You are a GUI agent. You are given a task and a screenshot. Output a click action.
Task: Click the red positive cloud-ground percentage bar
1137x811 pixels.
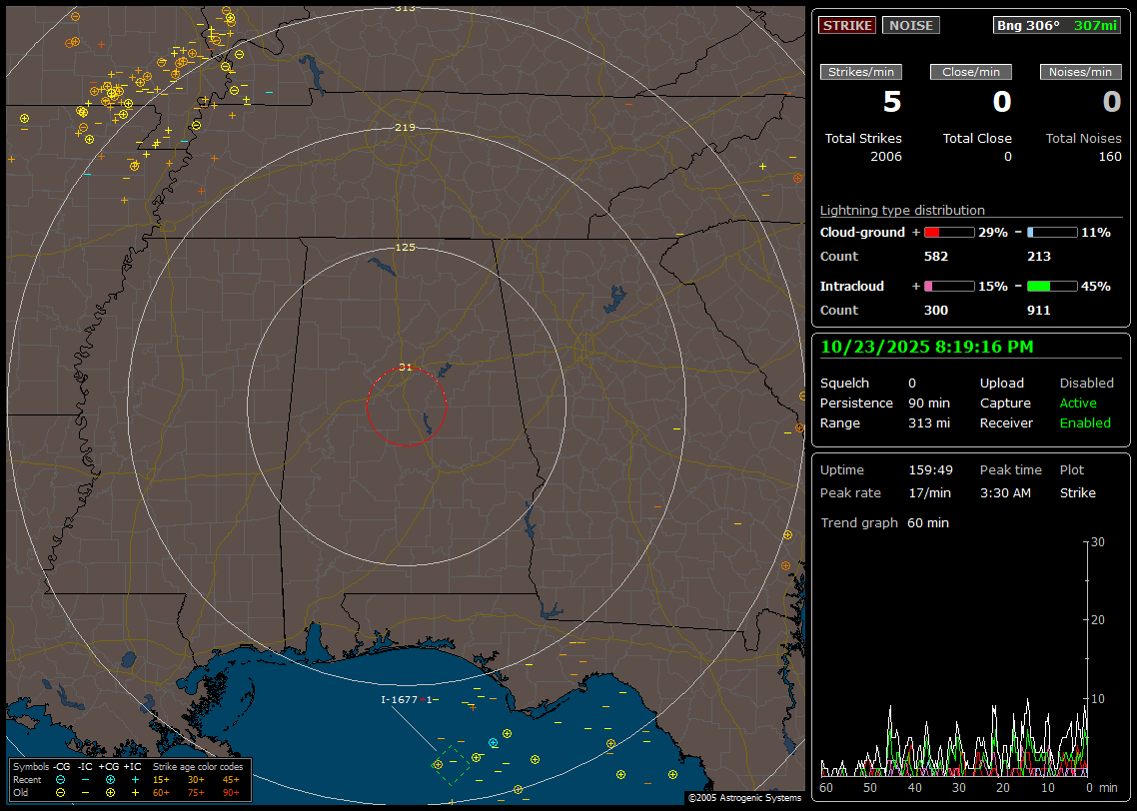click(948, 232)
